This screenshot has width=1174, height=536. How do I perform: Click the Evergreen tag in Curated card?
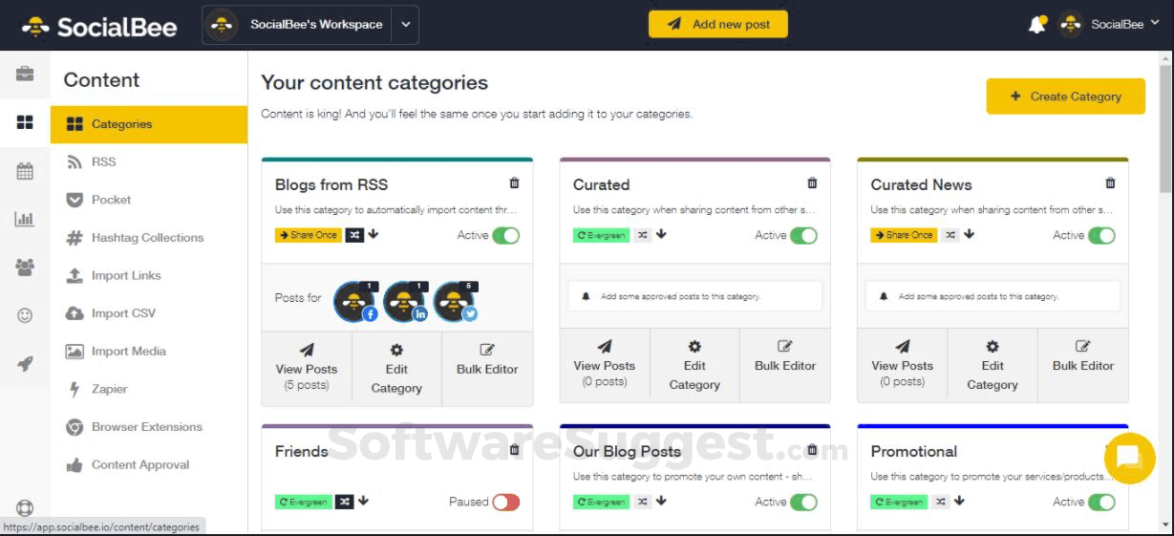click(x=601, y=235)
